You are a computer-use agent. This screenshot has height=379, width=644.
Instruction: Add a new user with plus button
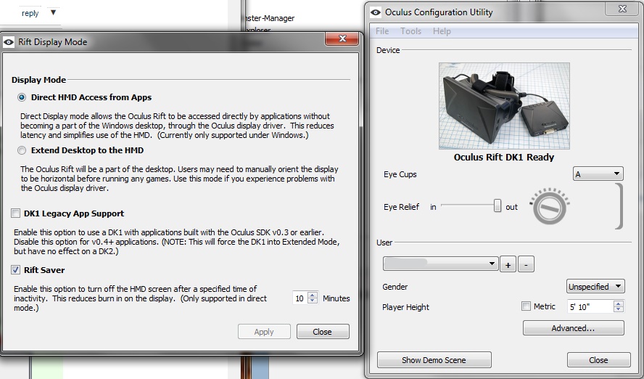(x=508, y=265)
